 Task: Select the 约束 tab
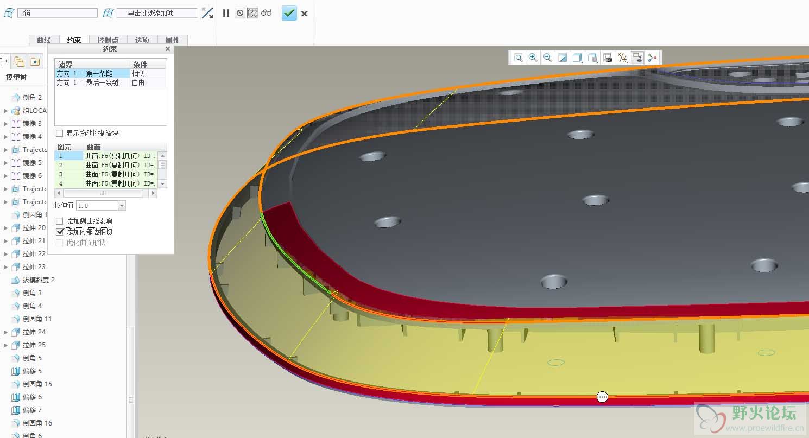click(74, 40)
